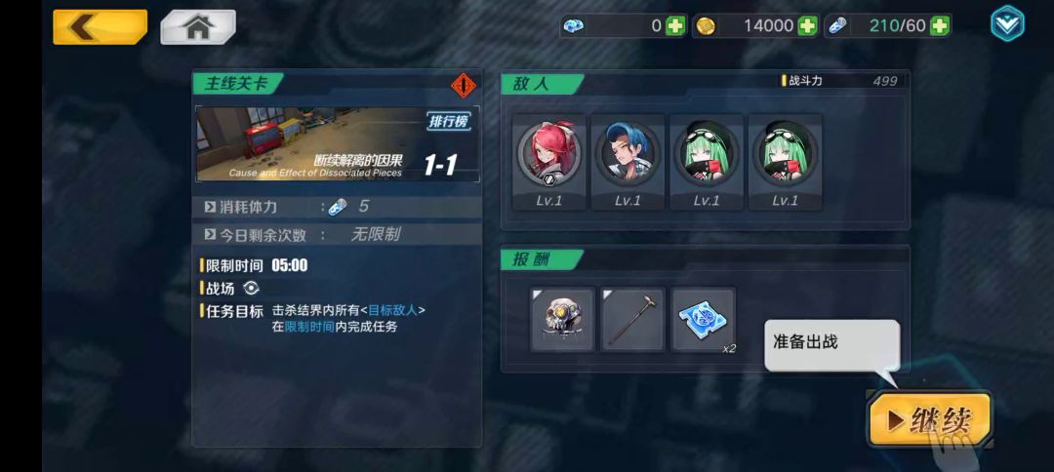Inspect the blue ticket reward x2
This screenshot has width=1054, height=472.
click(x=704, y=319)
